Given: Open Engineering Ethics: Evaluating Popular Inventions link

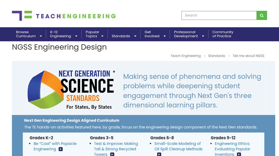Looking at the screenshot, I should pos(232,146).
